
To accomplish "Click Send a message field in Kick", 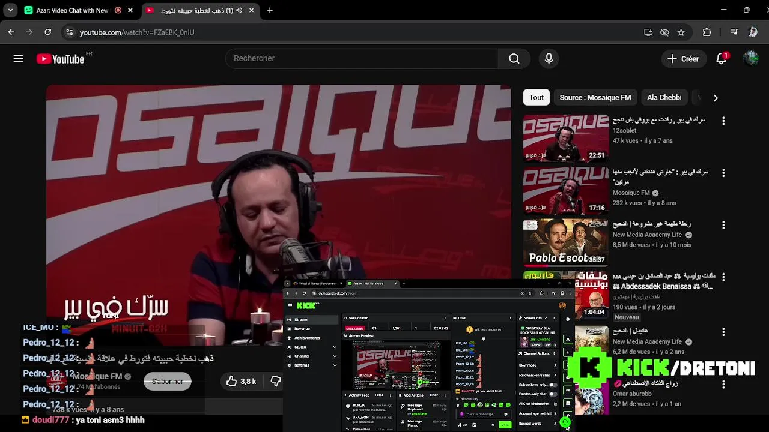I will click(484, 414).
